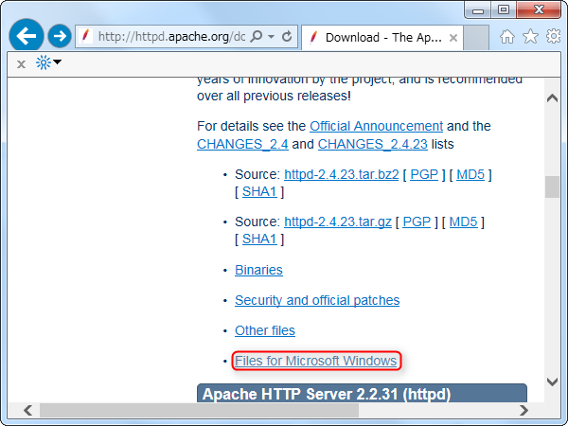Viewport: 568px width, 426px height.
Task: Click horizontal scrollbar left arrow
Action: (27, 411)
